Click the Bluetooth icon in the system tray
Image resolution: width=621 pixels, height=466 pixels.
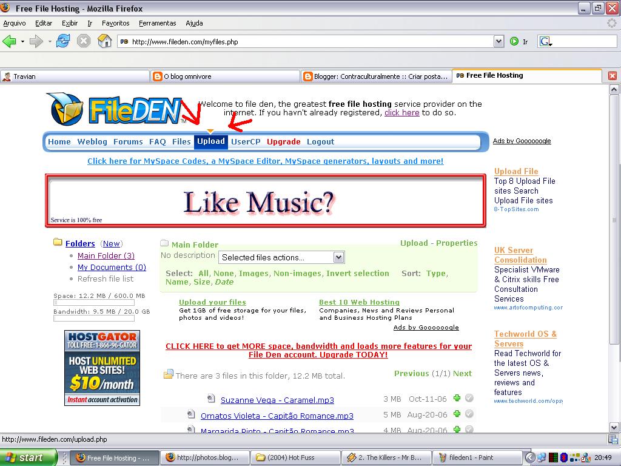[564, 458]
